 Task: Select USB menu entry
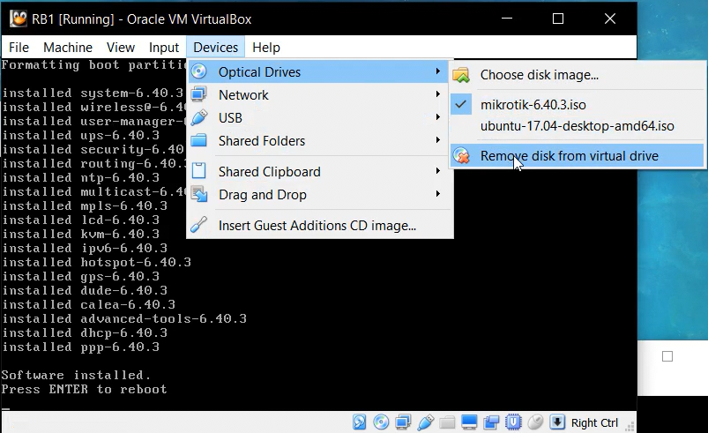coord(318,118)
